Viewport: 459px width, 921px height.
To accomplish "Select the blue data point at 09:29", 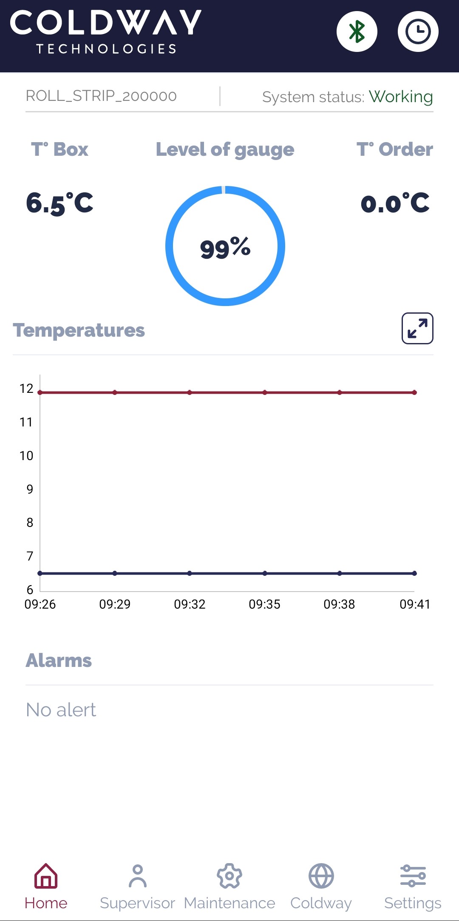I will click(x=115, y=573).
